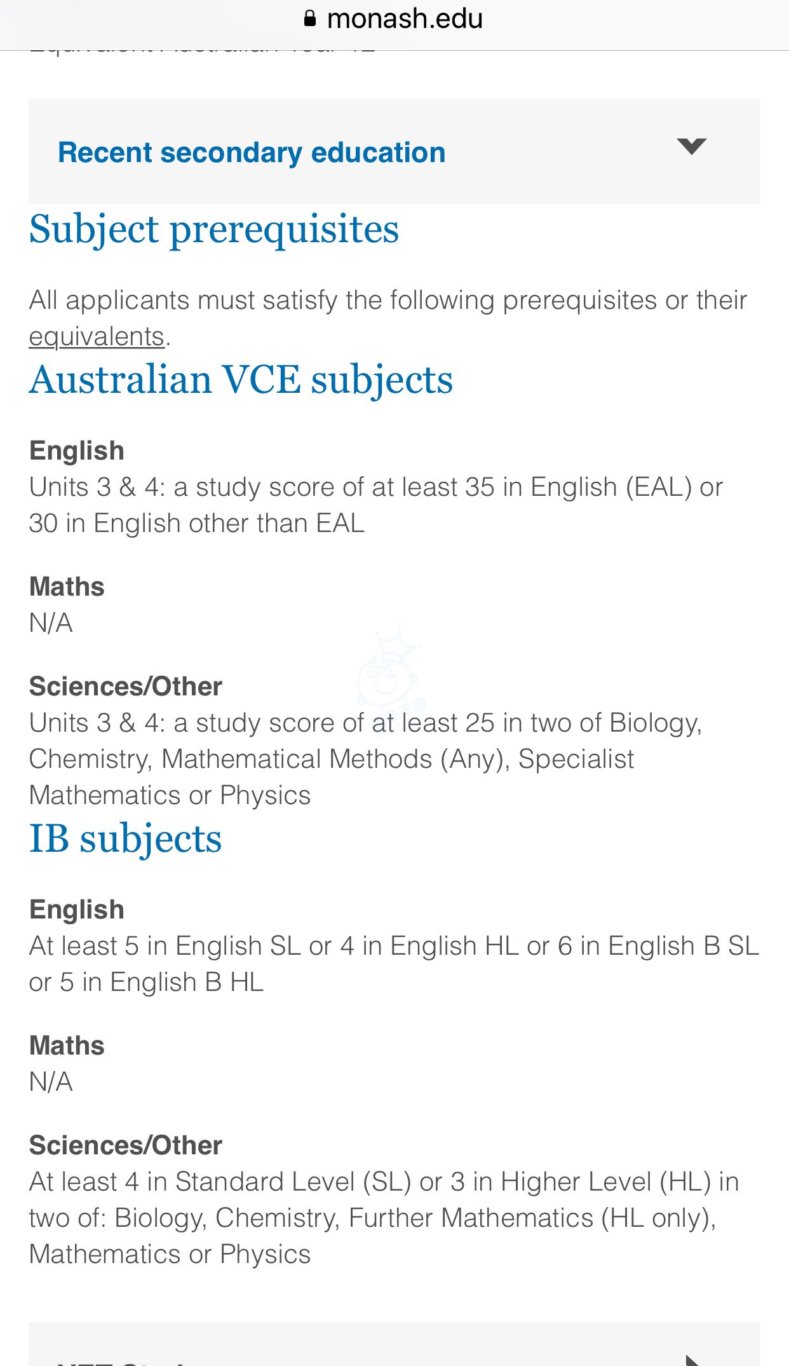Click the IB Sciences/Other label
The height and width of the screenshot is (1366, 789).
(126, 1145)
